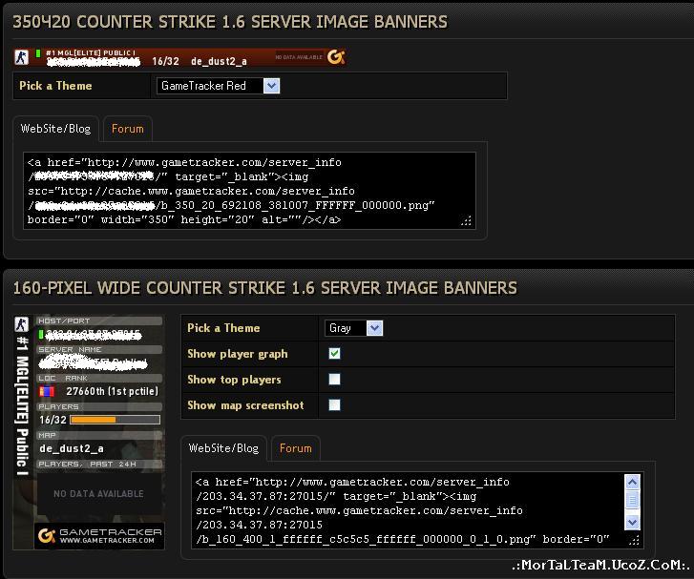
Task: Click the scrollbar thumb in lower code box
Action: click(x=633, y=500)
